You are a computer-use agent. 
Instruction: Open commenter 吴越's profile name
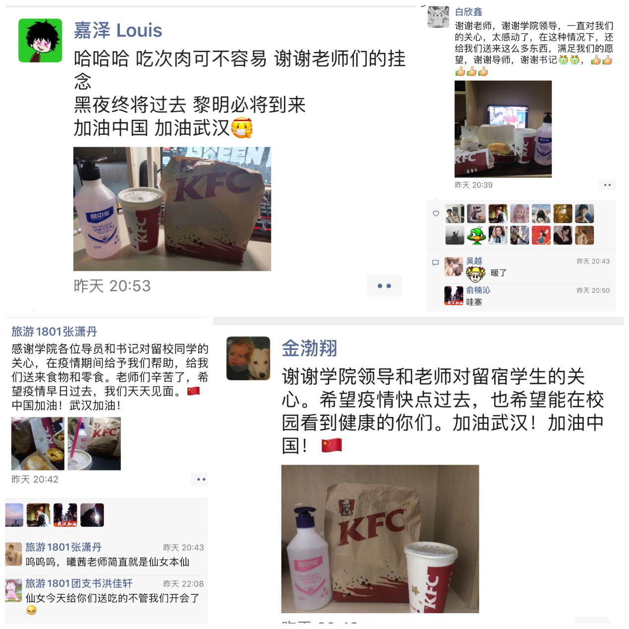click(x=474, y=261)
